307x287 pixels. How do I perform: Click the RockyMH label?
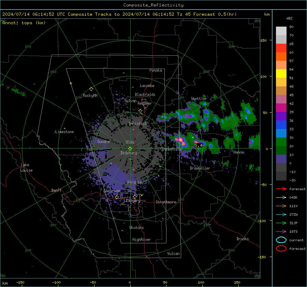(90, 96)
